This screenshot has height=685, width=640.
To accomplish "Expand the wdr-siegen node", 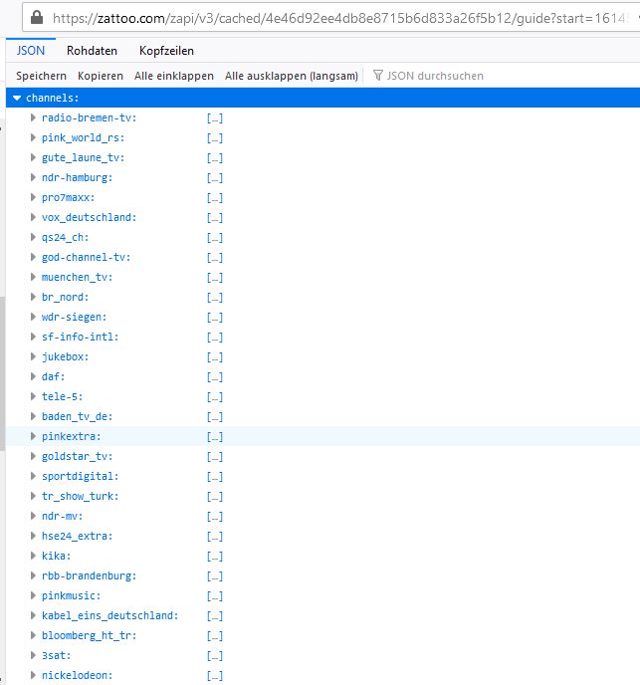I will pos(33,317).
